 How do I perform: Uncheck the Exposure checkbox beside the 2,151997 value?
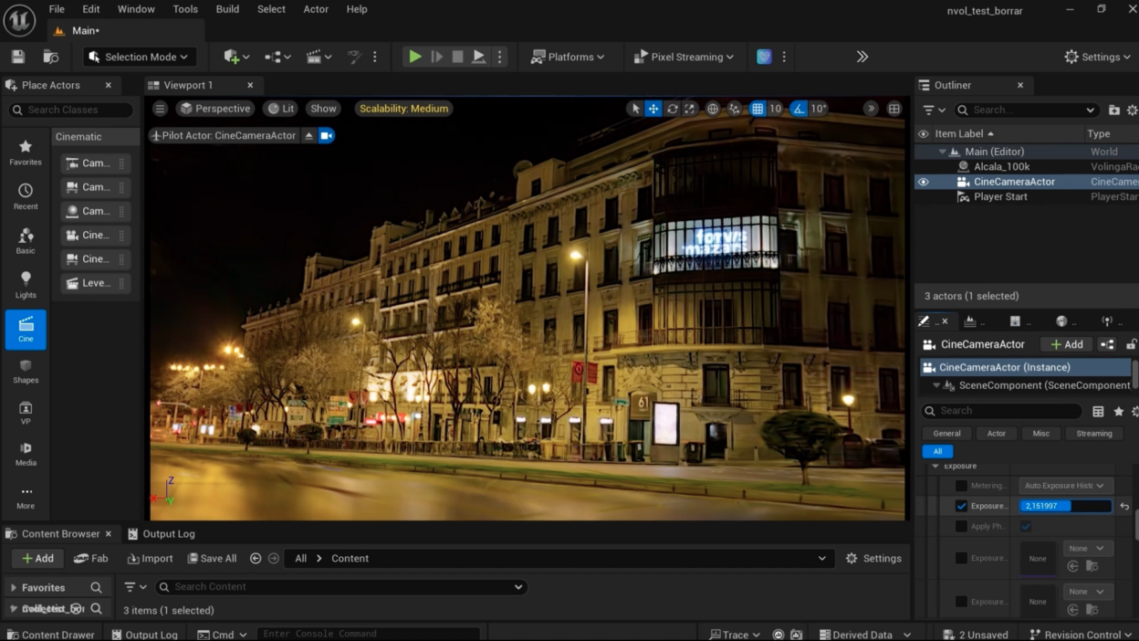point(961,506)
